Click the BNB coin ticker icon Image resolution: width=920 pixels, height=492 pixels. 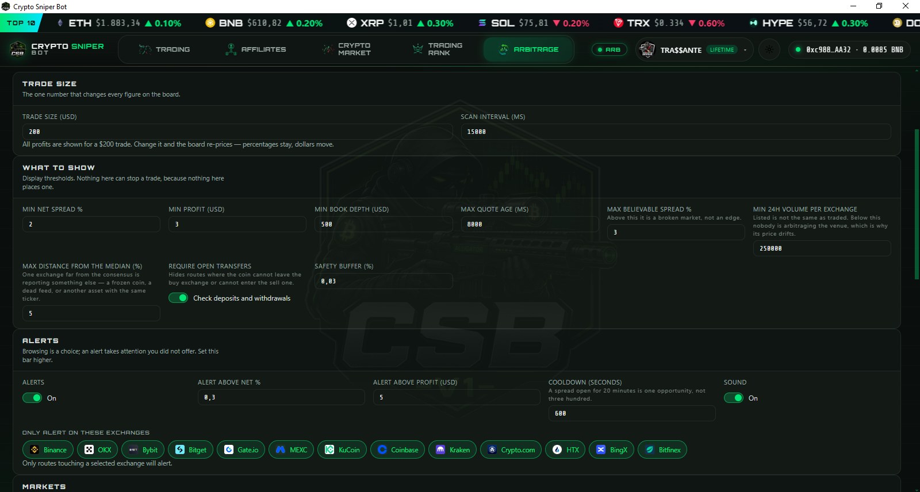[210, 23]
